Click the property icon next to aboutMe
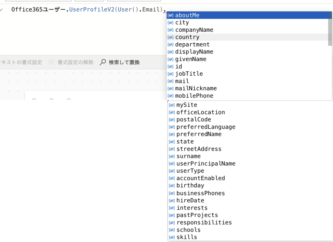 (170, 15)
